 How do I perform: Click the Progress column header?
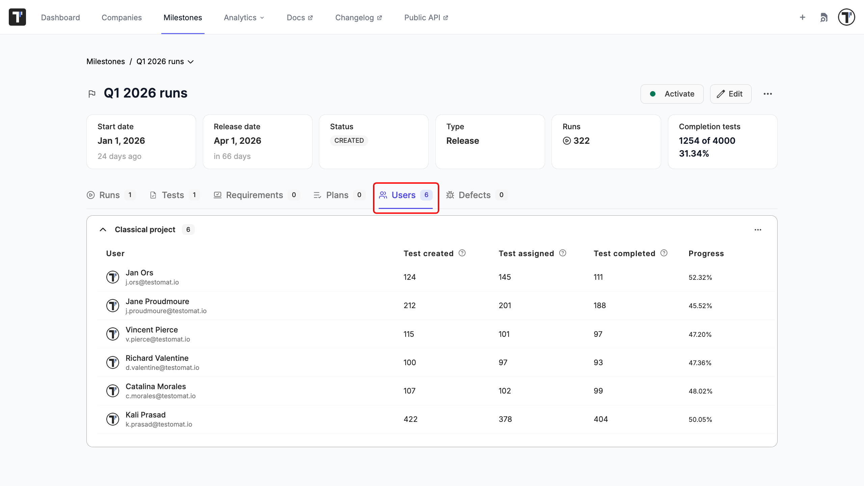[x=706, y=253]
